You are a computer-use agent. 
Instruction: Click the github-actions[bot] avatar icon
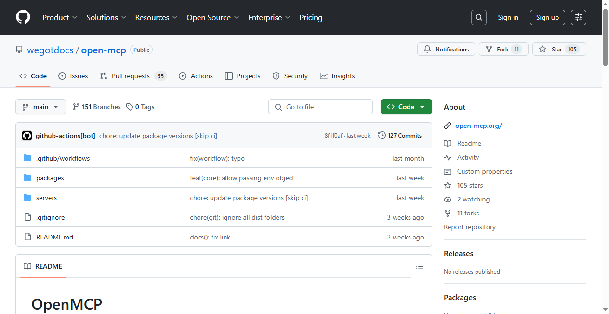pyautogui.click(x=27, y=136)
